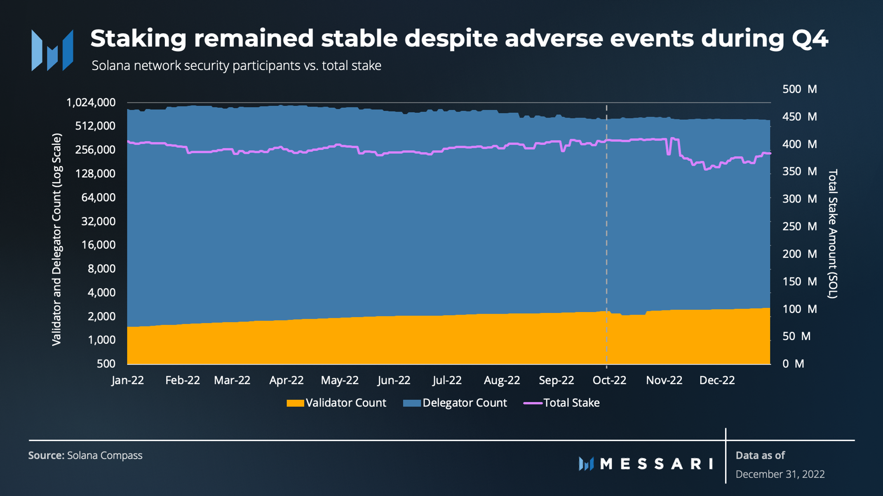Click the Dec-22 x-axis label

pyautogui.click(x=717, y=380)
